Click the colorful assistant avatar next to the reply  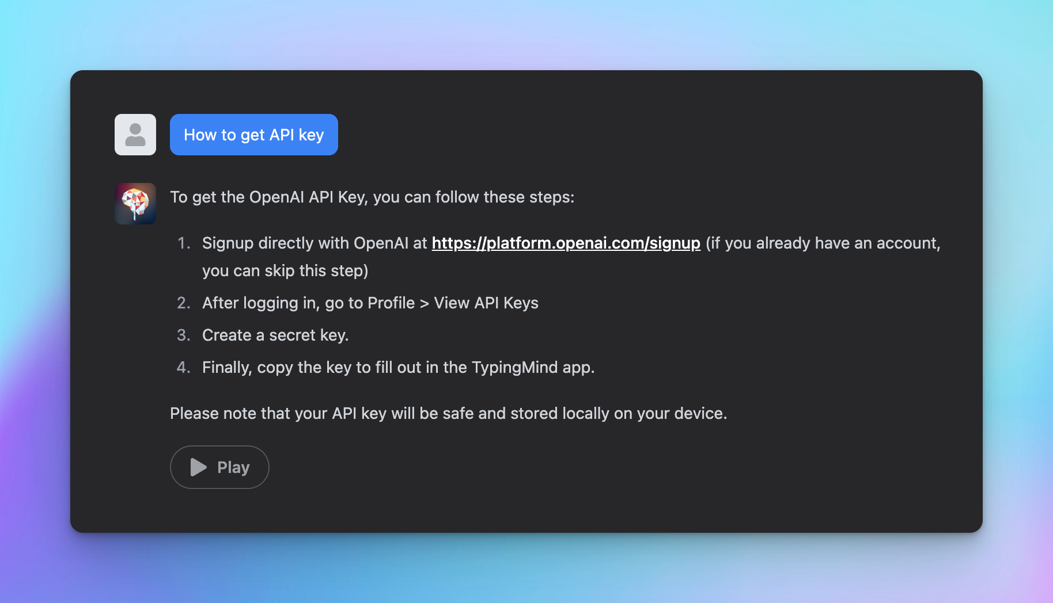point(135,204)
